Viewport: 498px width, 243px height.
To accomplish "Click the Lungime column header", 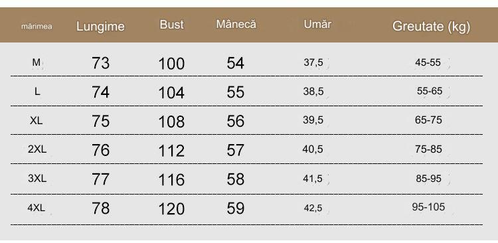I will pos(100,27).
